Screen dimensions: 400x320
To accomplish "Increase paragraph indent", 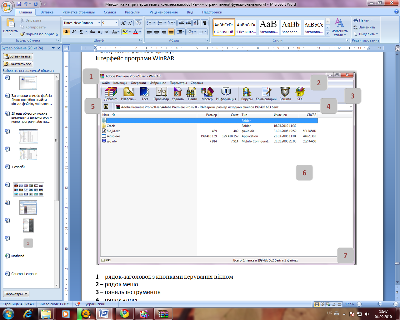I will (x=188, y=23).
